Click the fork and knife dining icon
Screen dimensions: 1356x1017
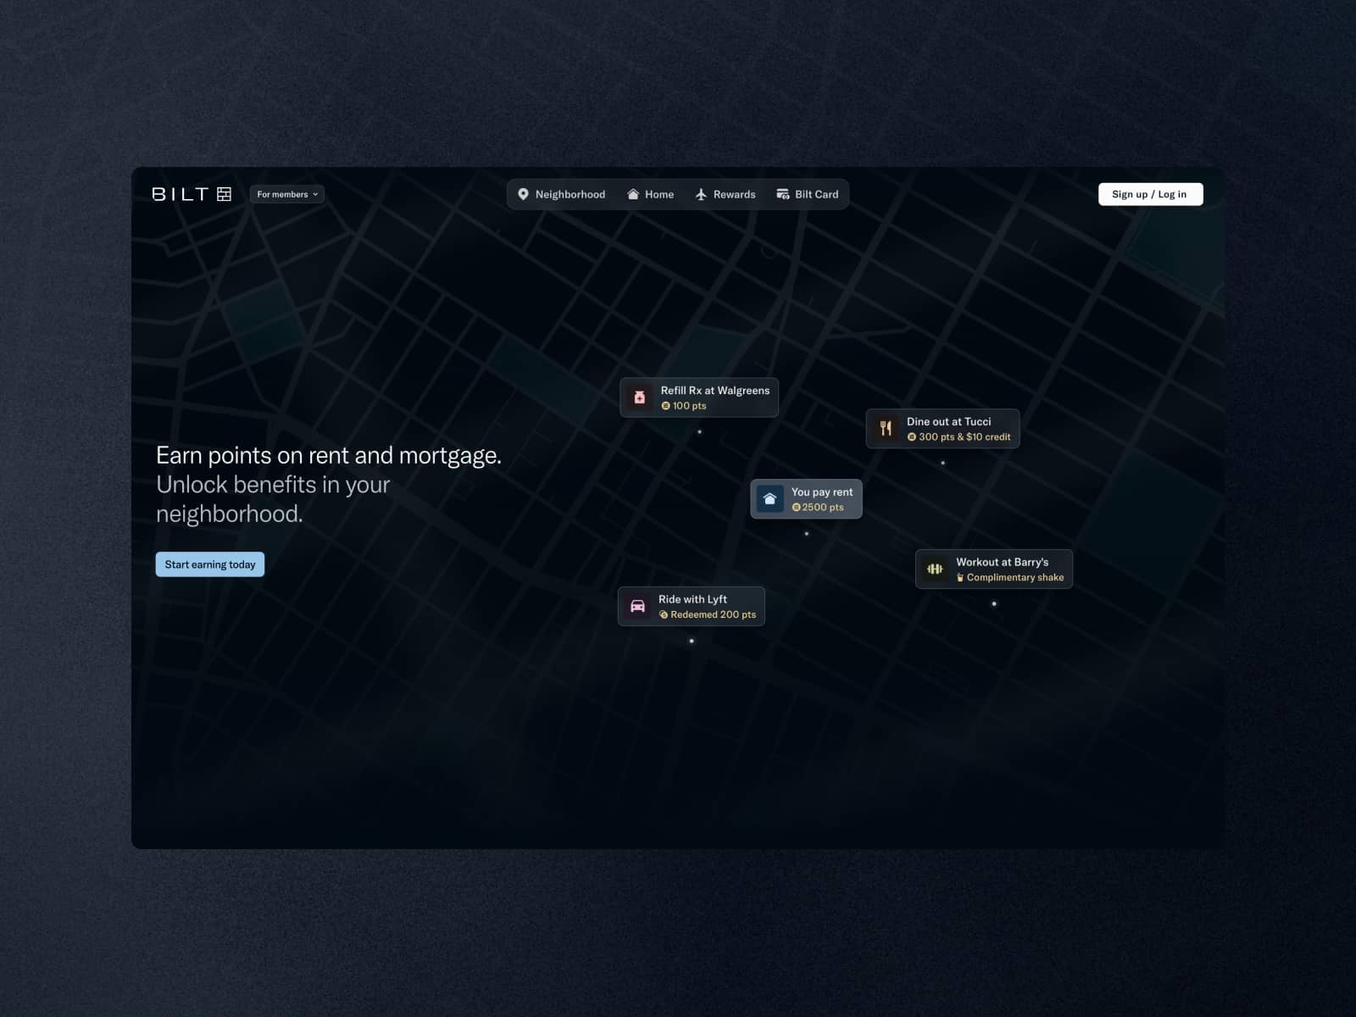886,429
